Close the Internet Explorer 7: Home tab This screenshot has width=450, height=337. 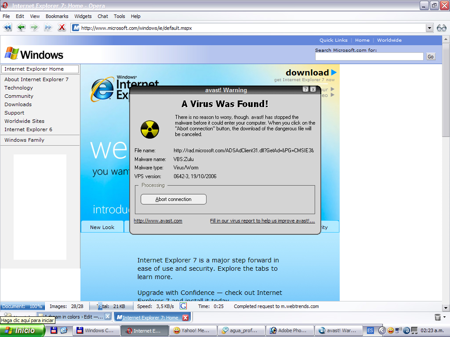point(185,317)
